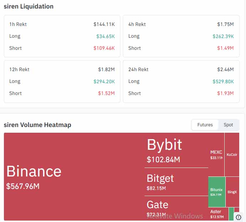Image resolution: width=246 pixels, height=222 pixels.
Task: Switch to the Futures tab
Action: [x=205, y=125]
